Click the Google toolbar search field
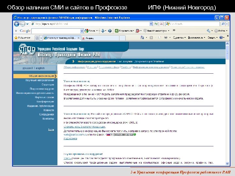Screen dimensions: 235x176 pos(56,31)
